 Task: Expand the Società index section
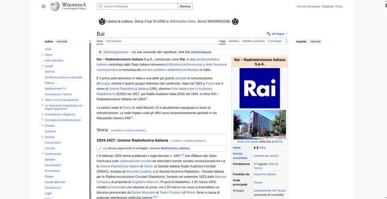(x=43, y=137)
